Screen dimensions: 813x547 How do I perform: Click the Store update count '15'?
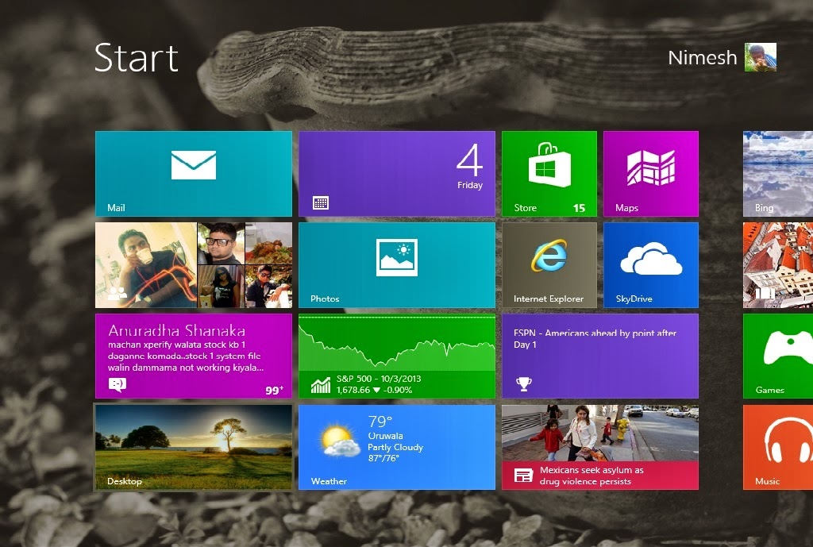pos(579,208)
